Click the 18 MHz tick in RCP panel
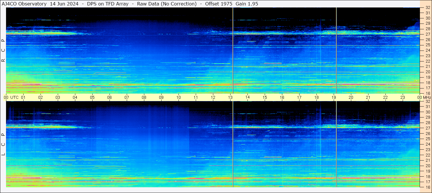 click(427, 82)
